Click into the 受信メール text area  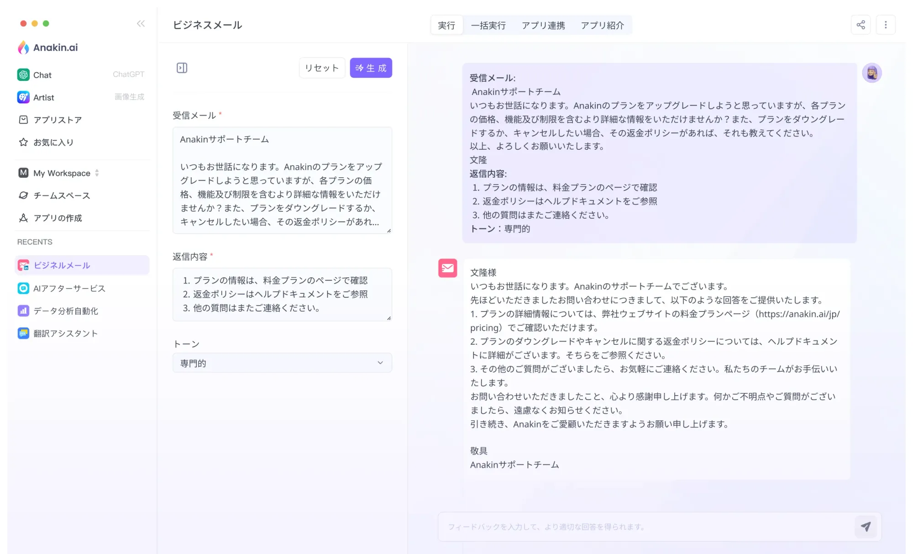coord(282,180)
